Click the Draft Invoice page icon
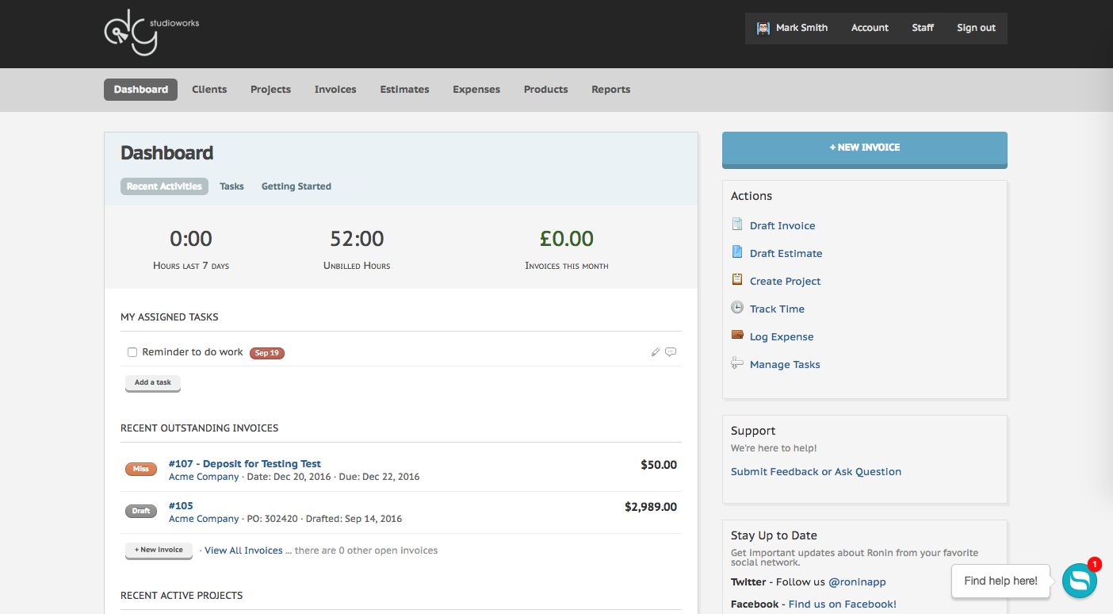 737,224
